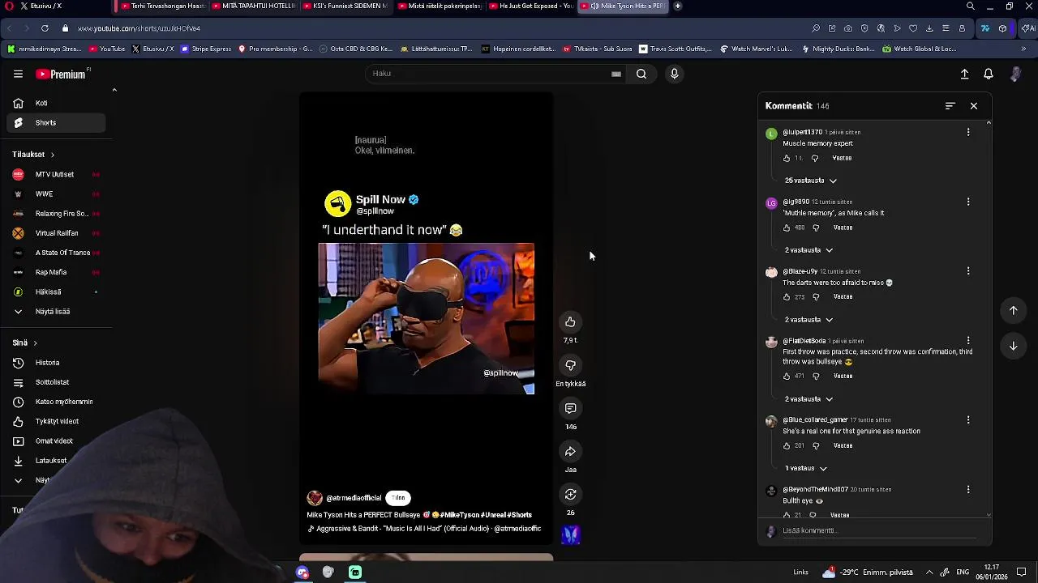This screenshot has width=1038, height=583.
Task: Open the YouTube hamburger guide menu
Action: tap(18, 74)
